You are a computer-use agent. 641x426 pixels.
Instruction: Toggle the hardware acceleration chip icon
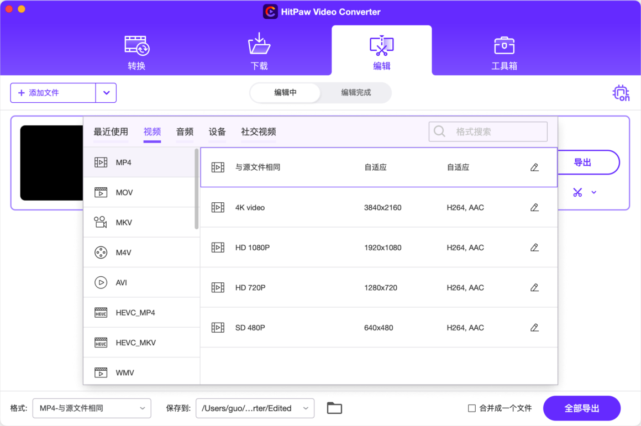(621, 93)
